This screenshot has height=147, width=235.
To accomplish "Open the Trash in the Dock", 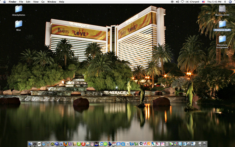I will (204, 144).
